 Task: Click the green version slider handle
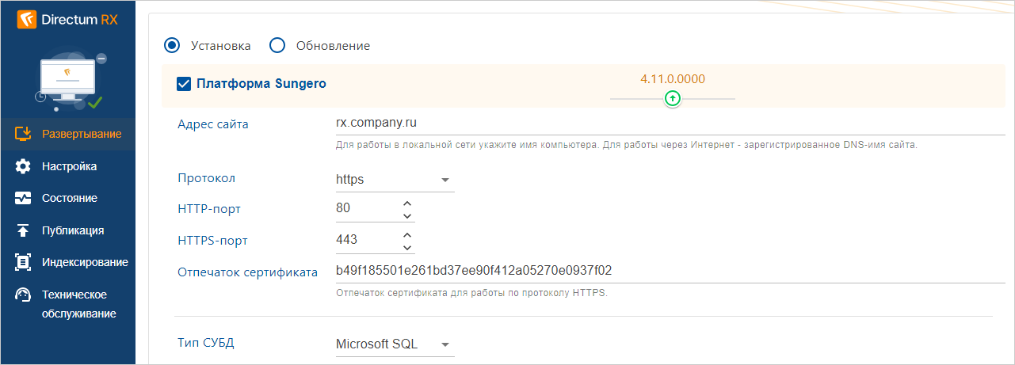click(x=673, y=98)
